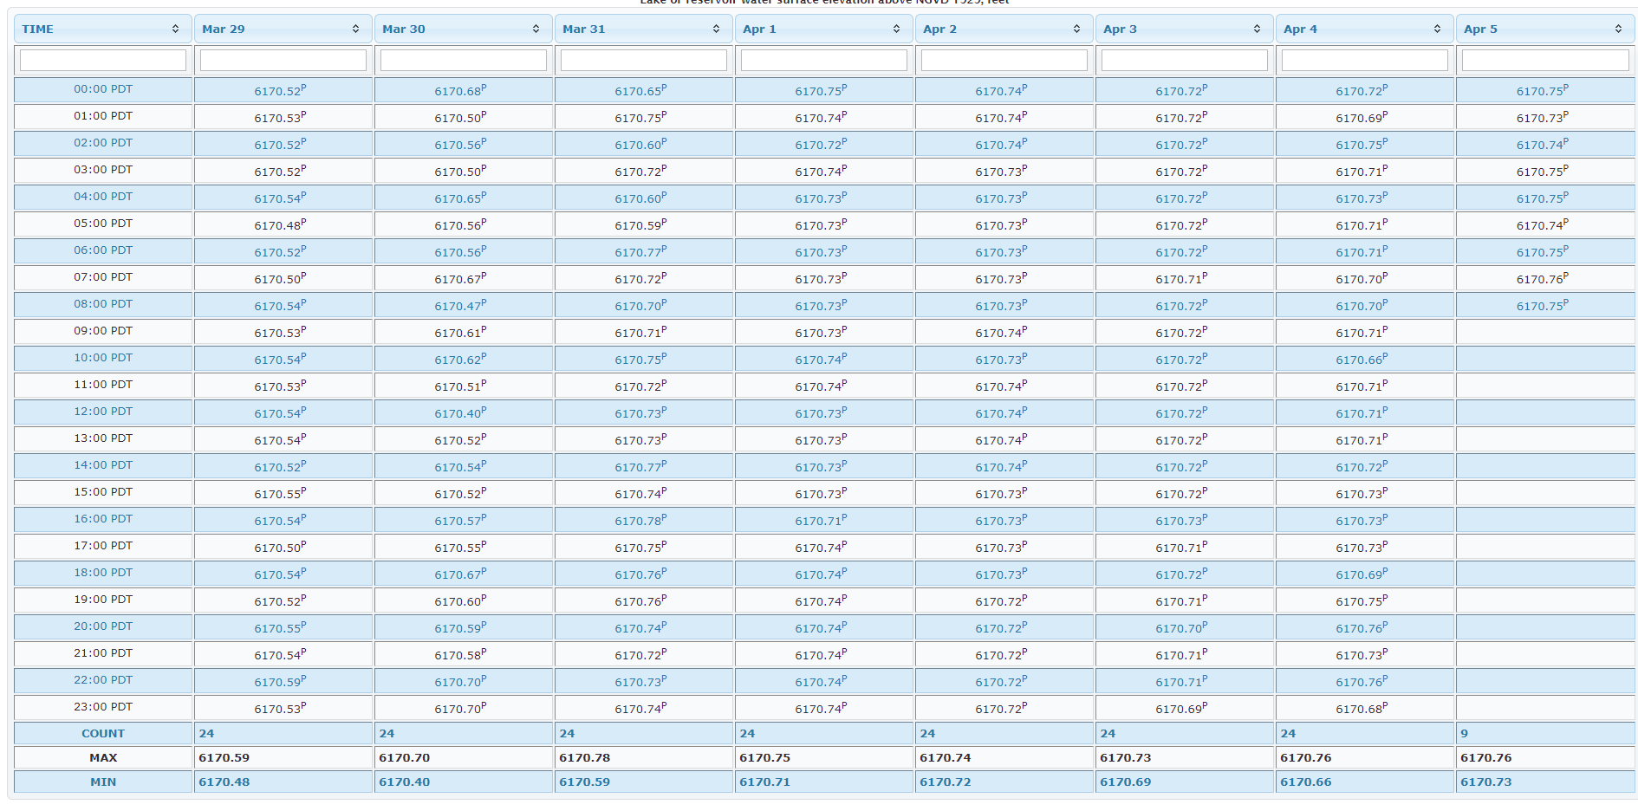Click the COUNT row label cell
The width and height of the screenshot is (1638, 811).
click(103, 734)
